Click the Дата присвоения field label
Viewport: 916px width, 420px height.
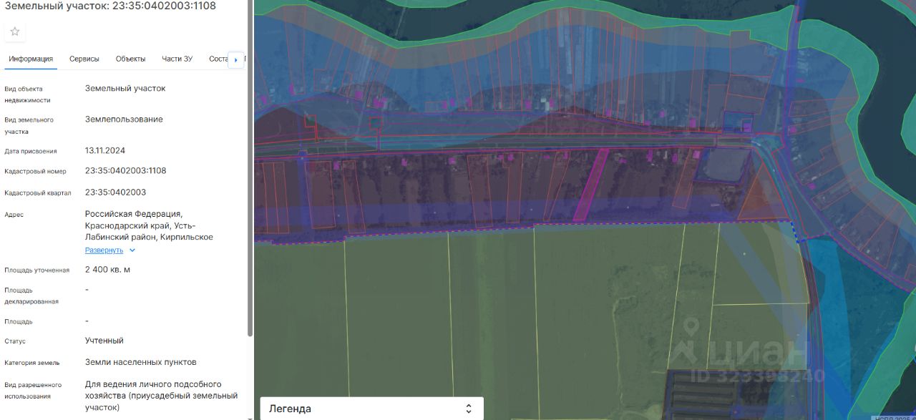click(x=31, y=152)
